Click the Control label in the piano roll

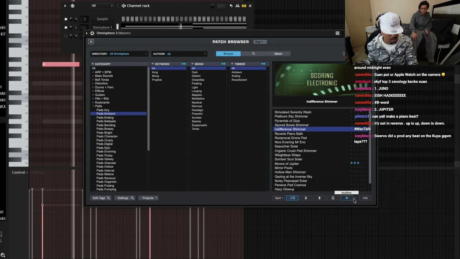click(18, 173)
